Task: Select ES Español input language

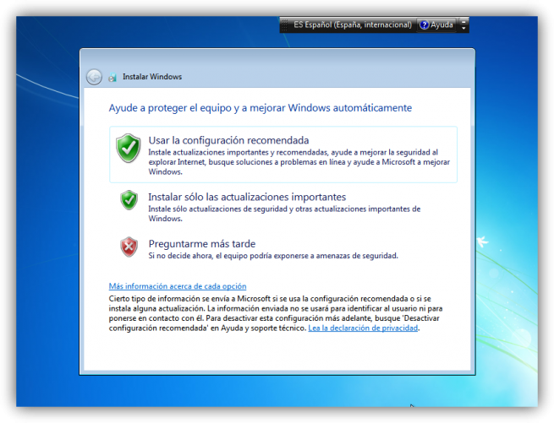Action: (353, 24)
